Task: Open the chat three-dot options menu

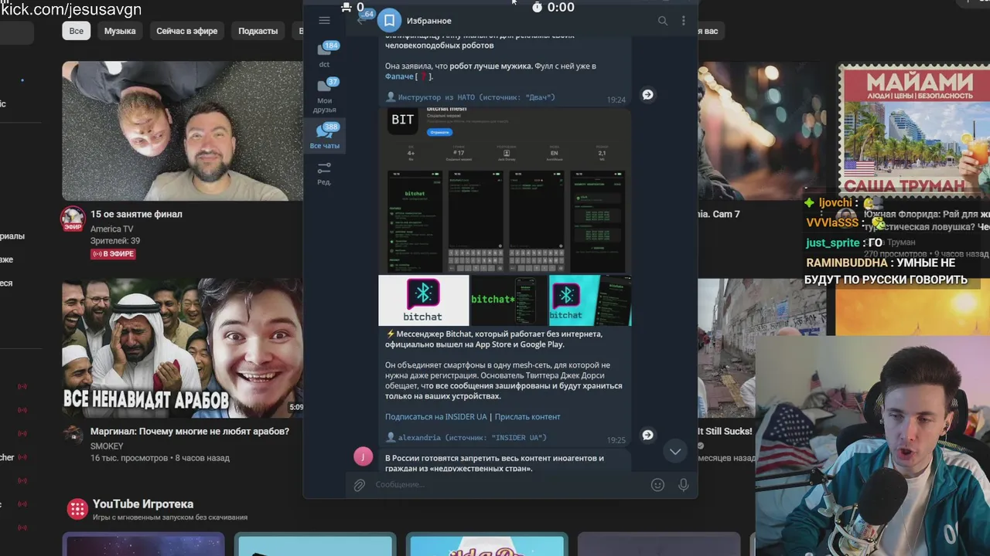Action: [683, 21]
